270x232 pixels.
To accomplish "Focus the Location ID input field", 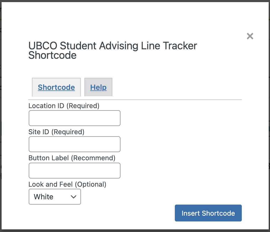I will pos(75,118).
